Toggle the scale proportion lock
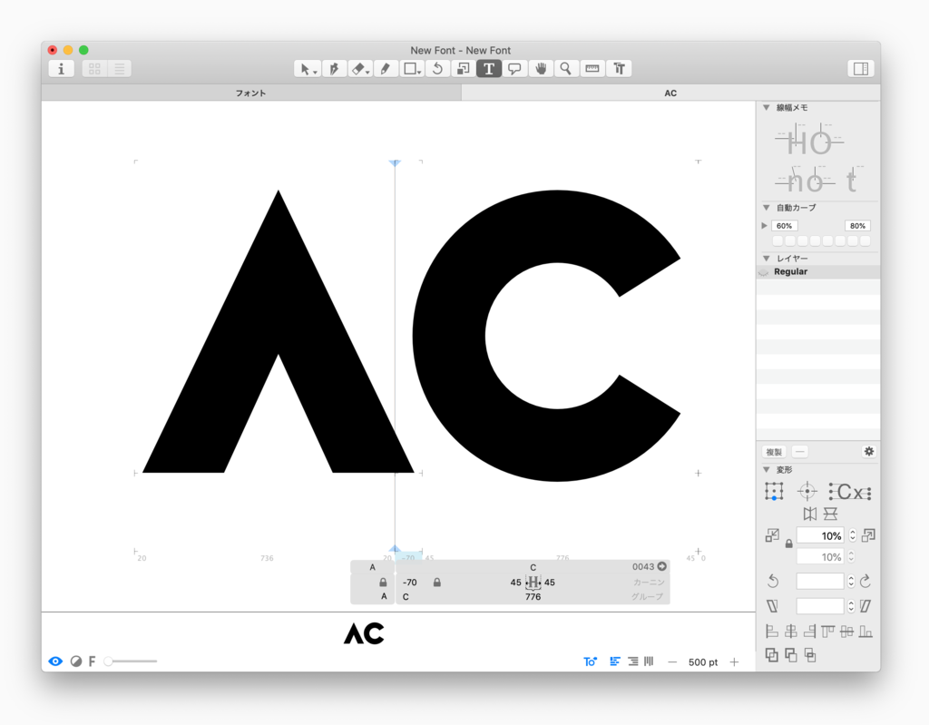 point(789,543)
